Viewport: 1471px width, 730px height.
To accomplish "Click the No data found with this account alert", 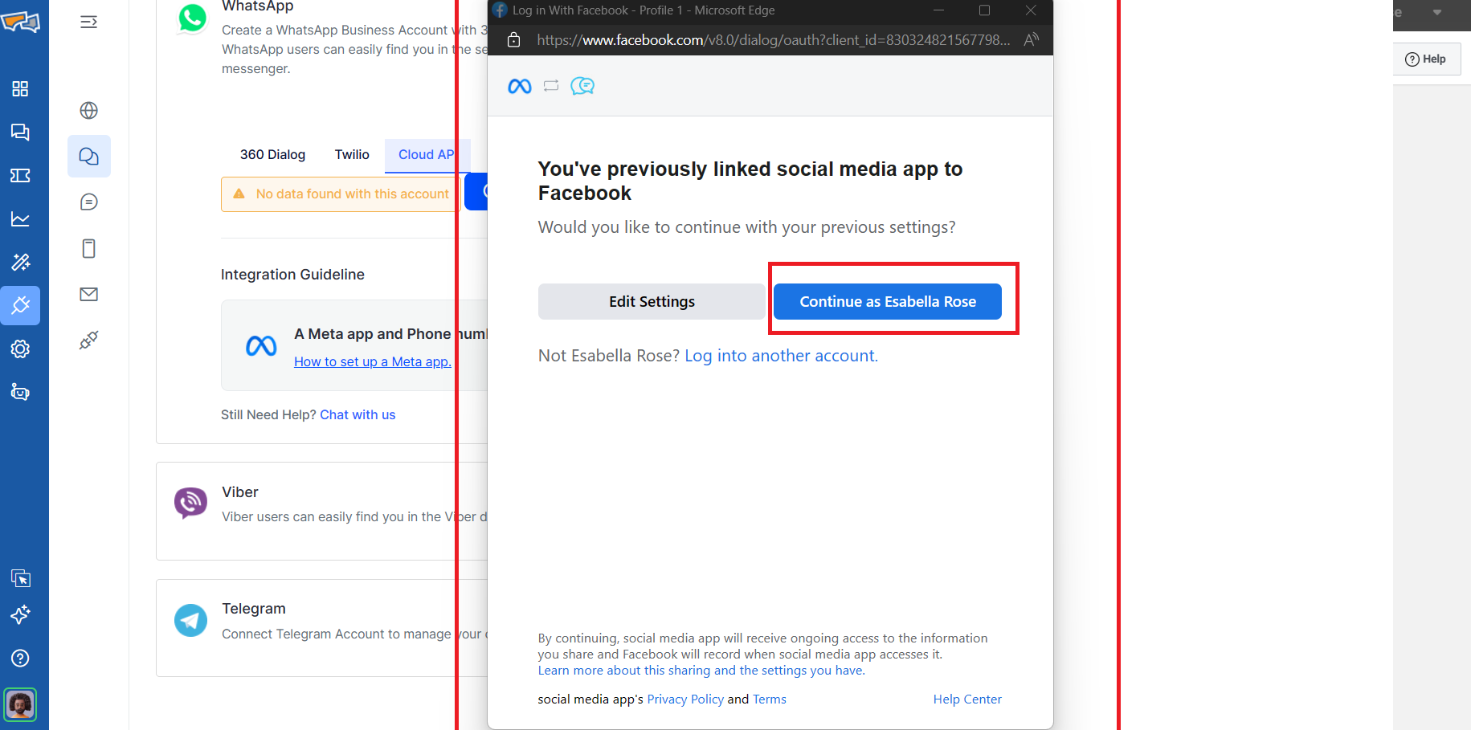I will pos(340,194).
